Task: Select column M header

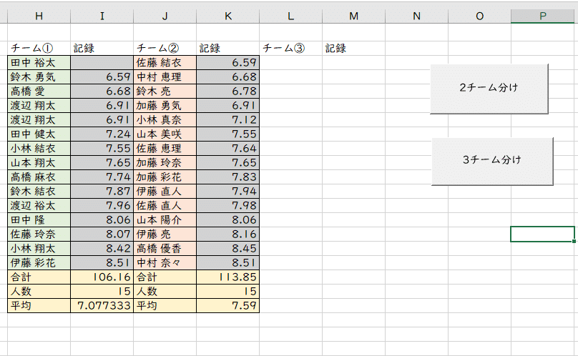Action: point(354,16)
